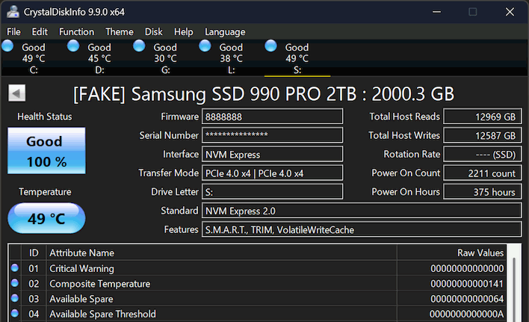529x322 pixels.
Task: Click the Raw Values column header
Action: click(x=451, y=253)
